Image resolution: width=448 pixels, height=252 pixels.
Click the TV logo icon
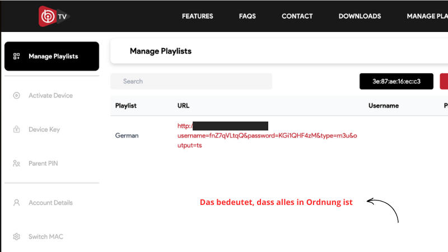coord(53,16)
